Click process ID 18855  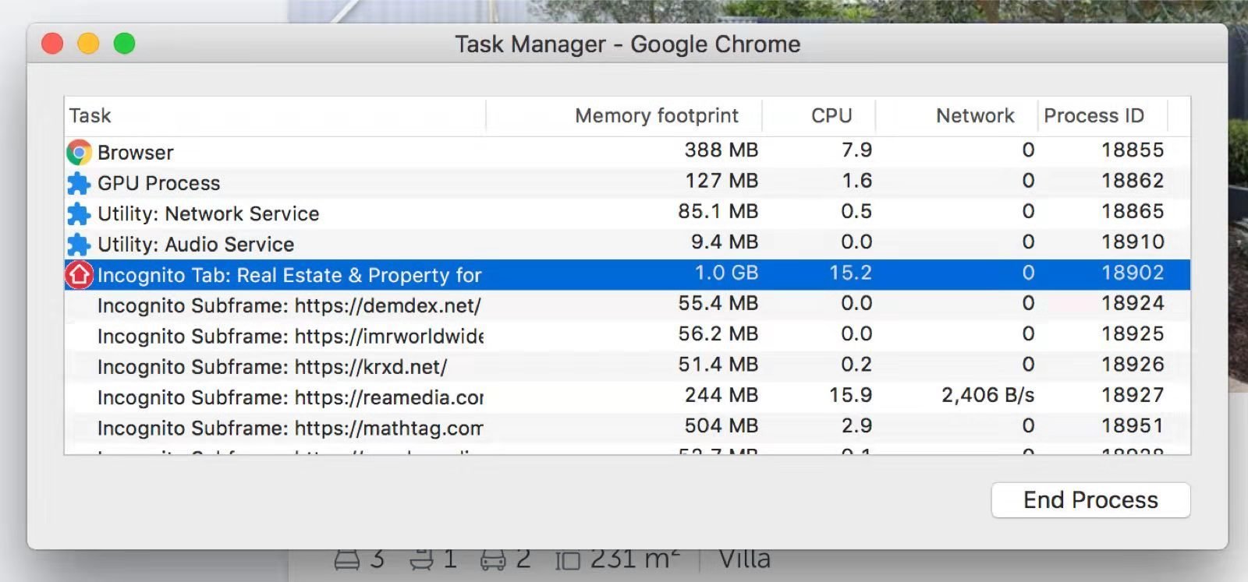(x=1133, y=150)
